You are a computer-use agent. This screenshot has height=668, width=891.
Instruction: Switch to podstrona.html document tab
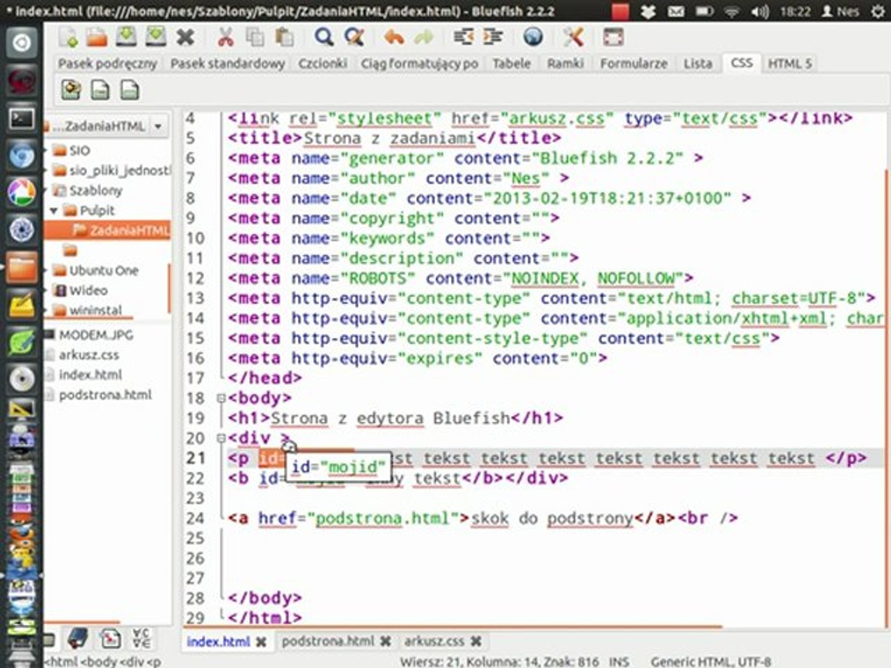coord(328,641)
